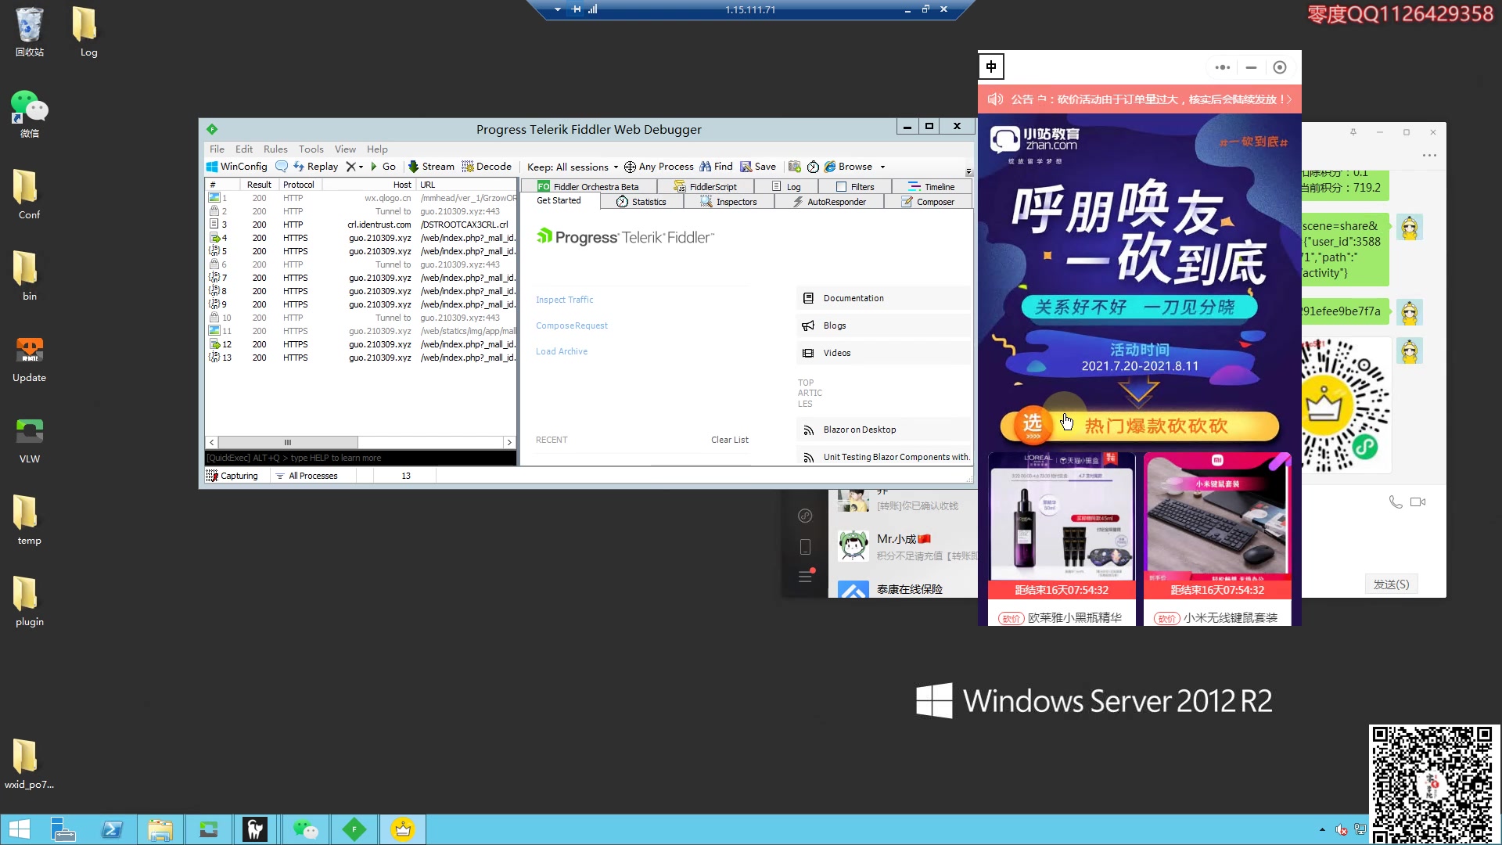Click Browse in Fiddler toolbar
This screenshot has width=1502, height=845.
tap(849, 167)
